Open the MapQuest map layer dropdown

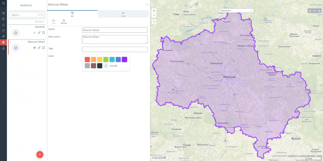(237, 11)
